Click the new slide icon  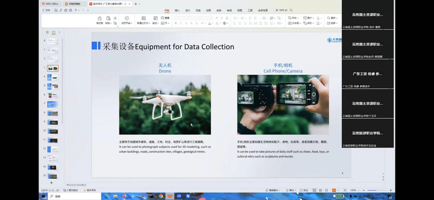(143, 18)
